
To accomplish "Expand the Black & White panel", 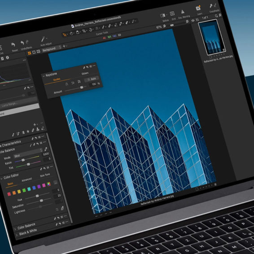I will [x=17, y=235].
